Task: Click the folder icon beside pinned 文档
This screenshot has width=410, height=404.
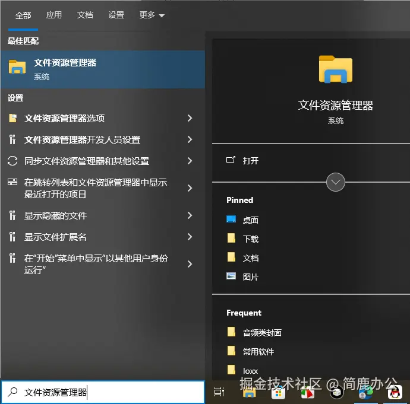Action: click(231, 257)
